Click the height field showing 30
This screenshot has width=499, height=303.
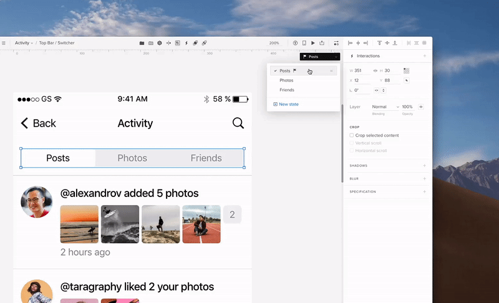(392, 70)
